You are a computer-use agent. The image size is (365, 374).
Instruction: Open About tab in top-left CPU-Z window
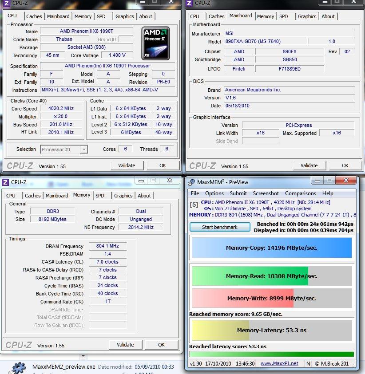coord(145,16)
